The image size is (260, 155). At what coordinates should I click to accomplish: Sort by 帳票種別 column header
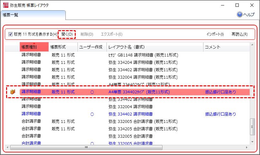coord(34,47)
